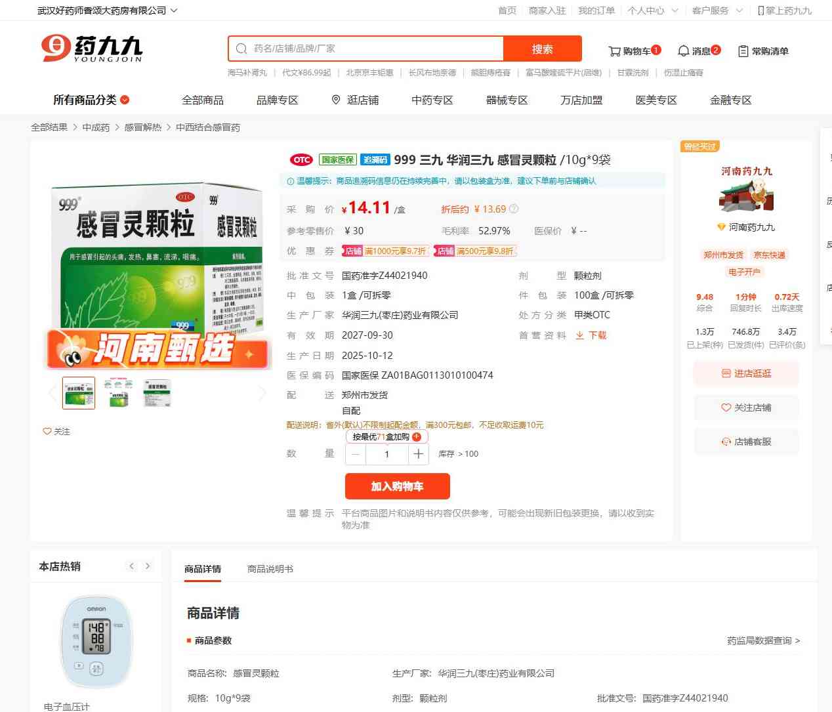
Task: Select the second product thumbnail image
Action: click(x=118, y=393)
